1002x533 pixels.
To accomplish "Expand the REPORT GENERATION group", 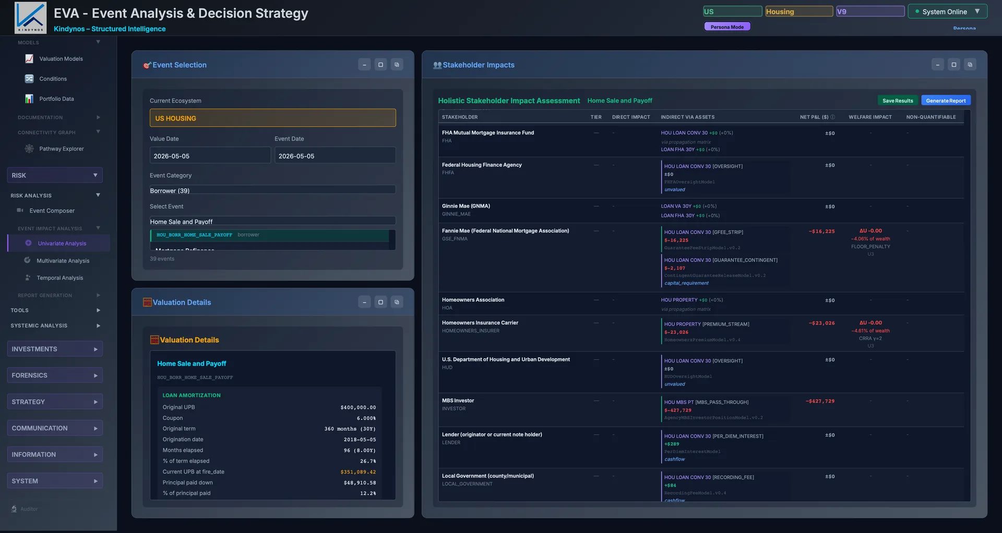I will click(98, 295).
